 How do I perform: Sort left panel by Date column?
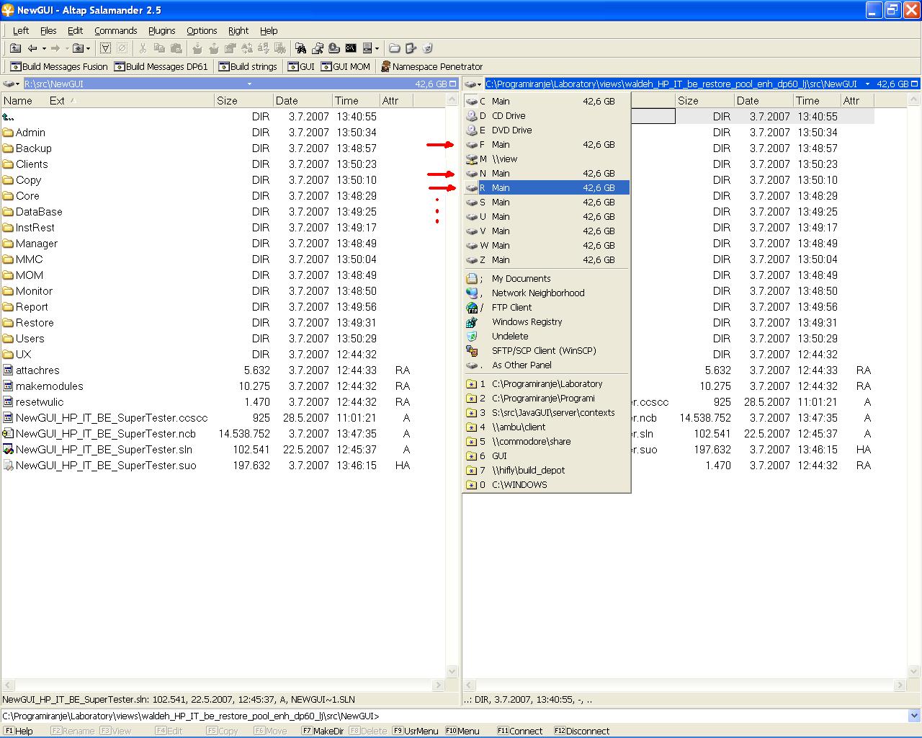[x=303, y=101]
